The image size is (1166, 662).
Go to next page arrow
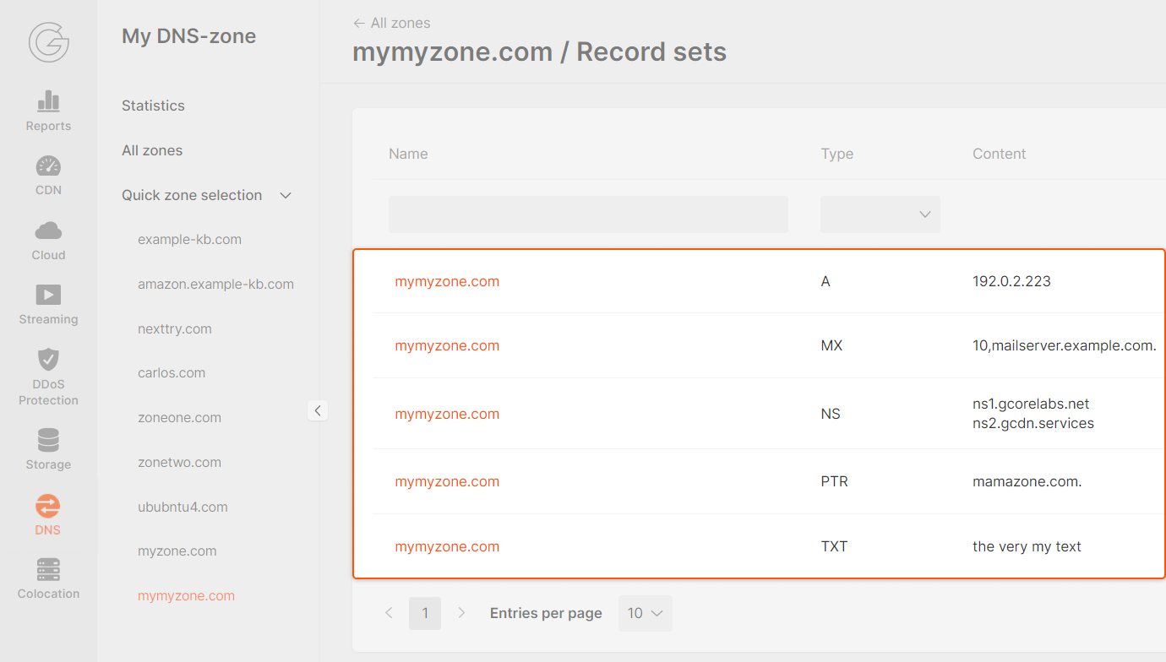461,613
